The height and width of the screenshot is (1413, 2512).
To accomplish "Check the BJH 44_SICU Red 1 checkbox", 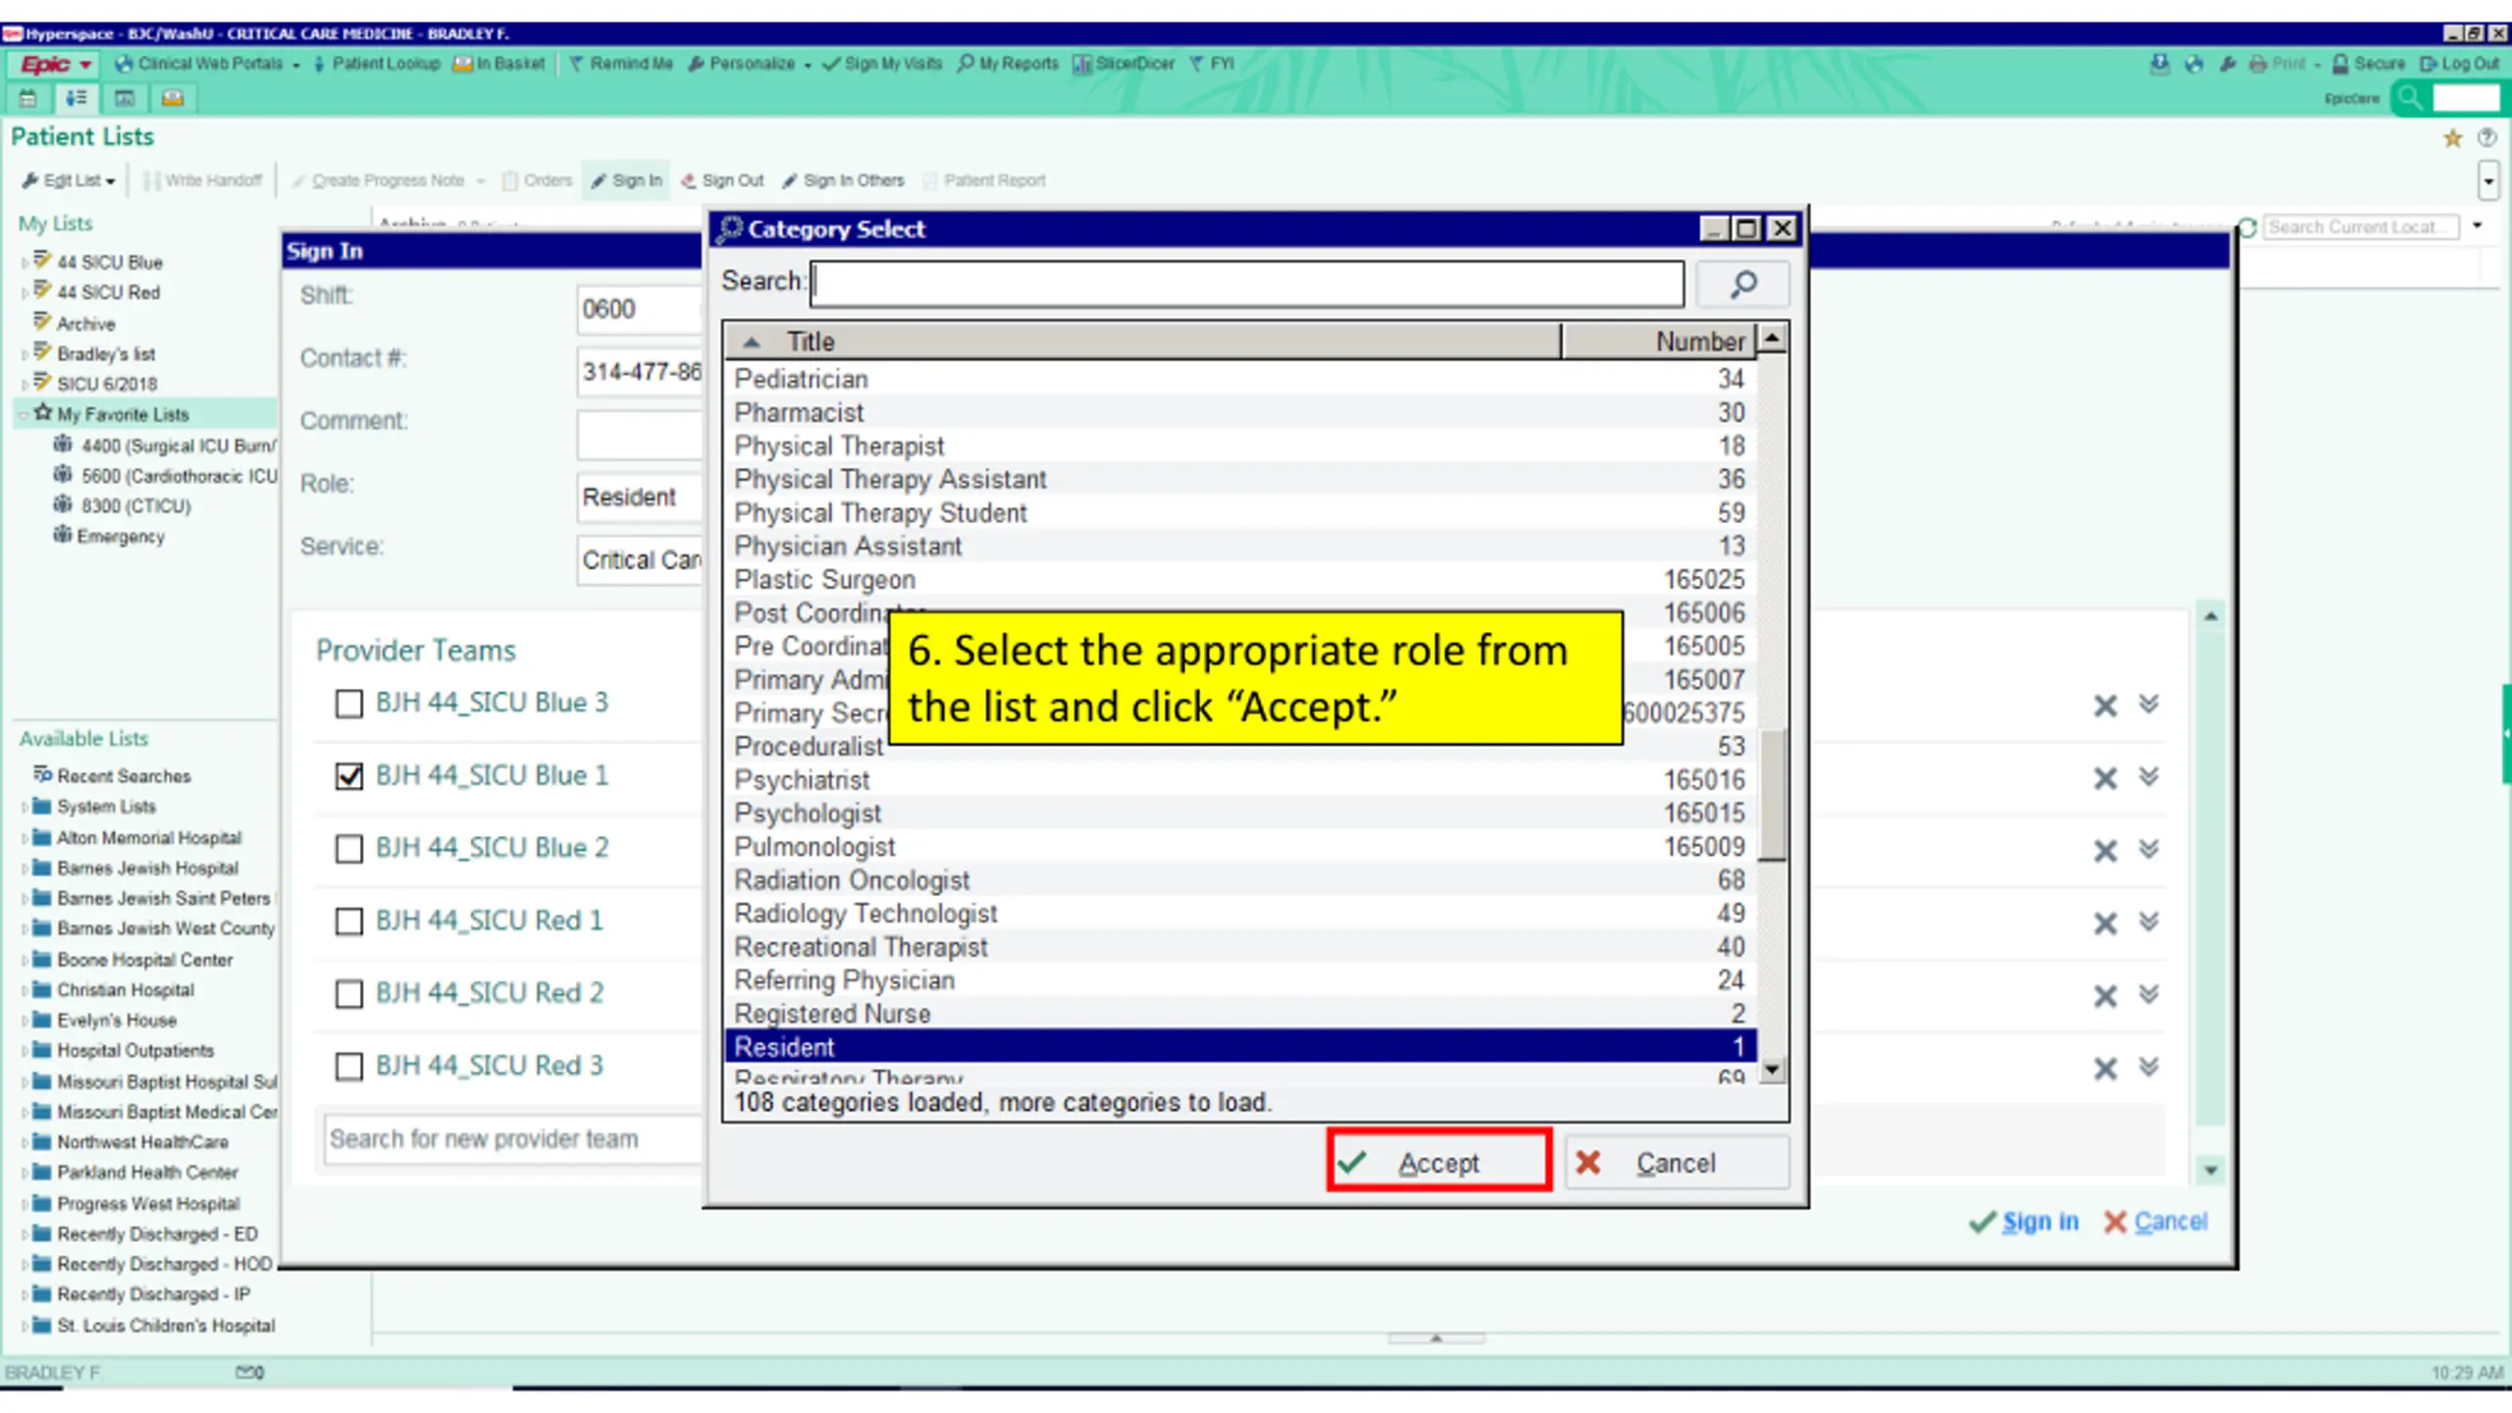I will 349,921.
